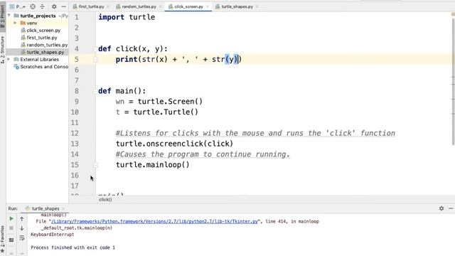This screenshot has width=455, height=256.
Task: Click 'wn = turtle.Screen()' line
Action: 159,102
